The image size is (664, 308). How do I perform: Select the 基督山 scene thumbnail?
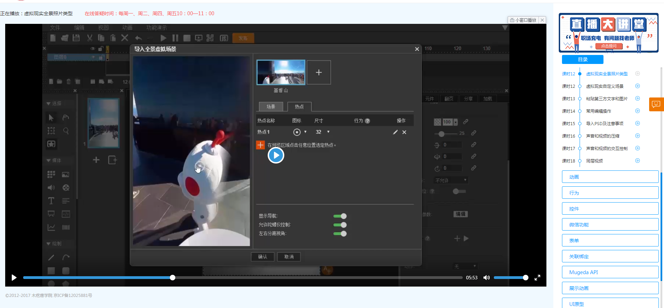(281, 72)
